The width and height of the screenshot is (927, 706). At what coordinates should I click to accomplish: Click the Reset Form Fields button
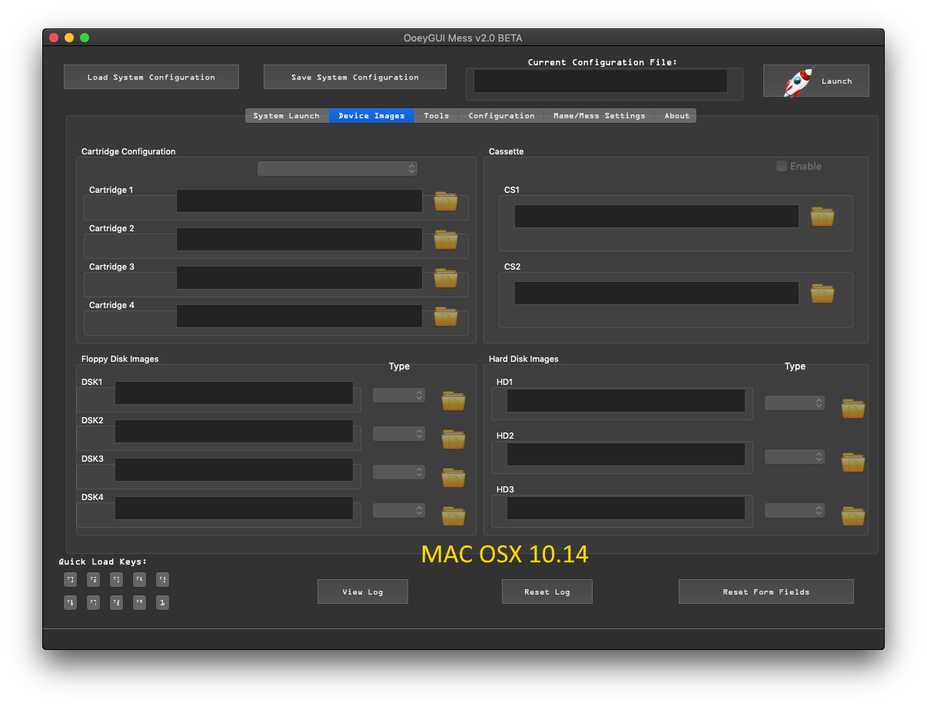766,592
